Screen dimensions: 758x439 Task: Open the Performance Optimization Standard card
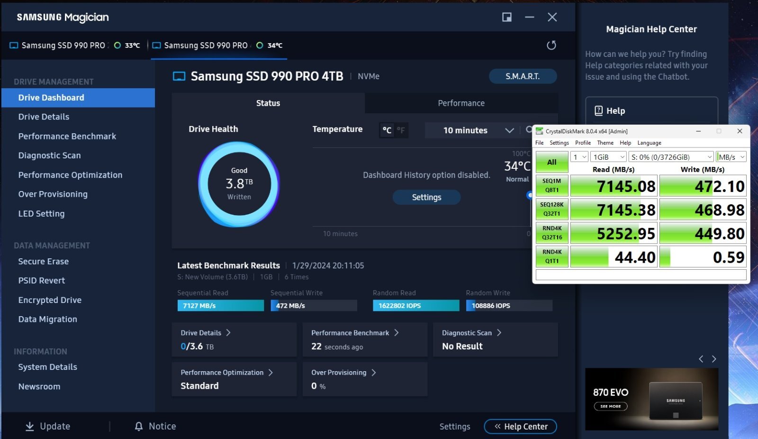tap(234, 379)
